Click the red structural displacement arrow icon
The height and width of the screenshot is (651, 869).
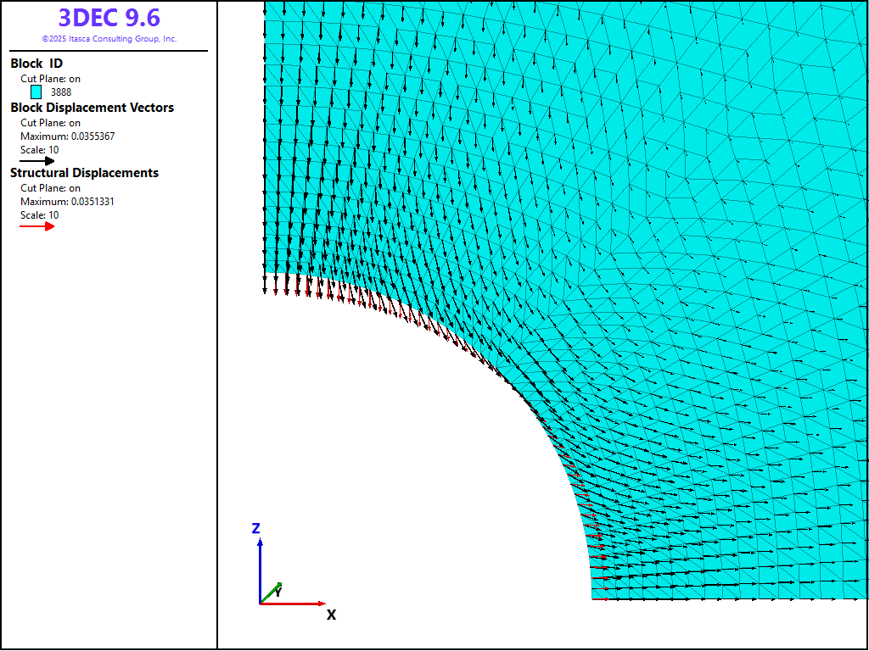[37, 225]
